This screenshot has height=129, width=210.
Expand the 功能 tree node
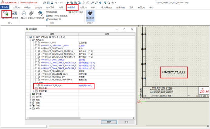click(x=30, y=105)
